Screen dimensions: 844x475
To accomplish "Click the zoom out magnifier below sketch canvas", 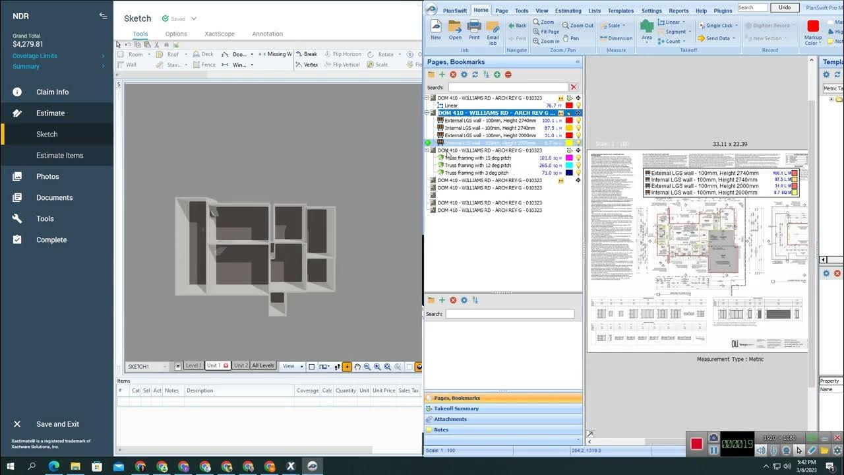I will (367, 367).
